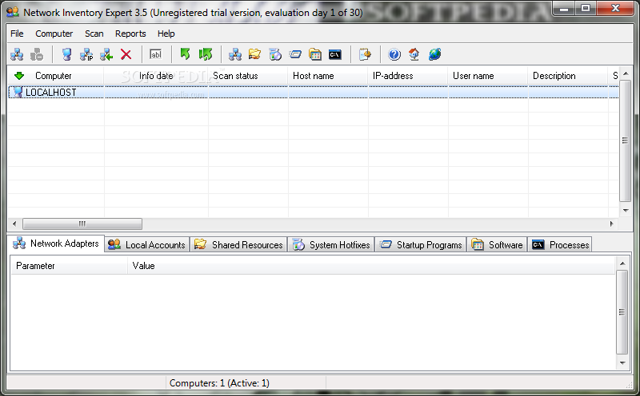Click the details pane scrollbar down arrow
Image resolution: width=640 pixels, height=396 pixels.
[x=622, y=363]
